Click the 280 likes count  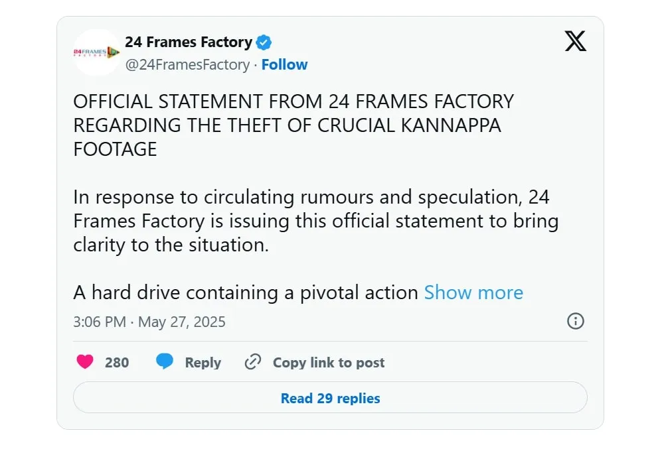117,363
